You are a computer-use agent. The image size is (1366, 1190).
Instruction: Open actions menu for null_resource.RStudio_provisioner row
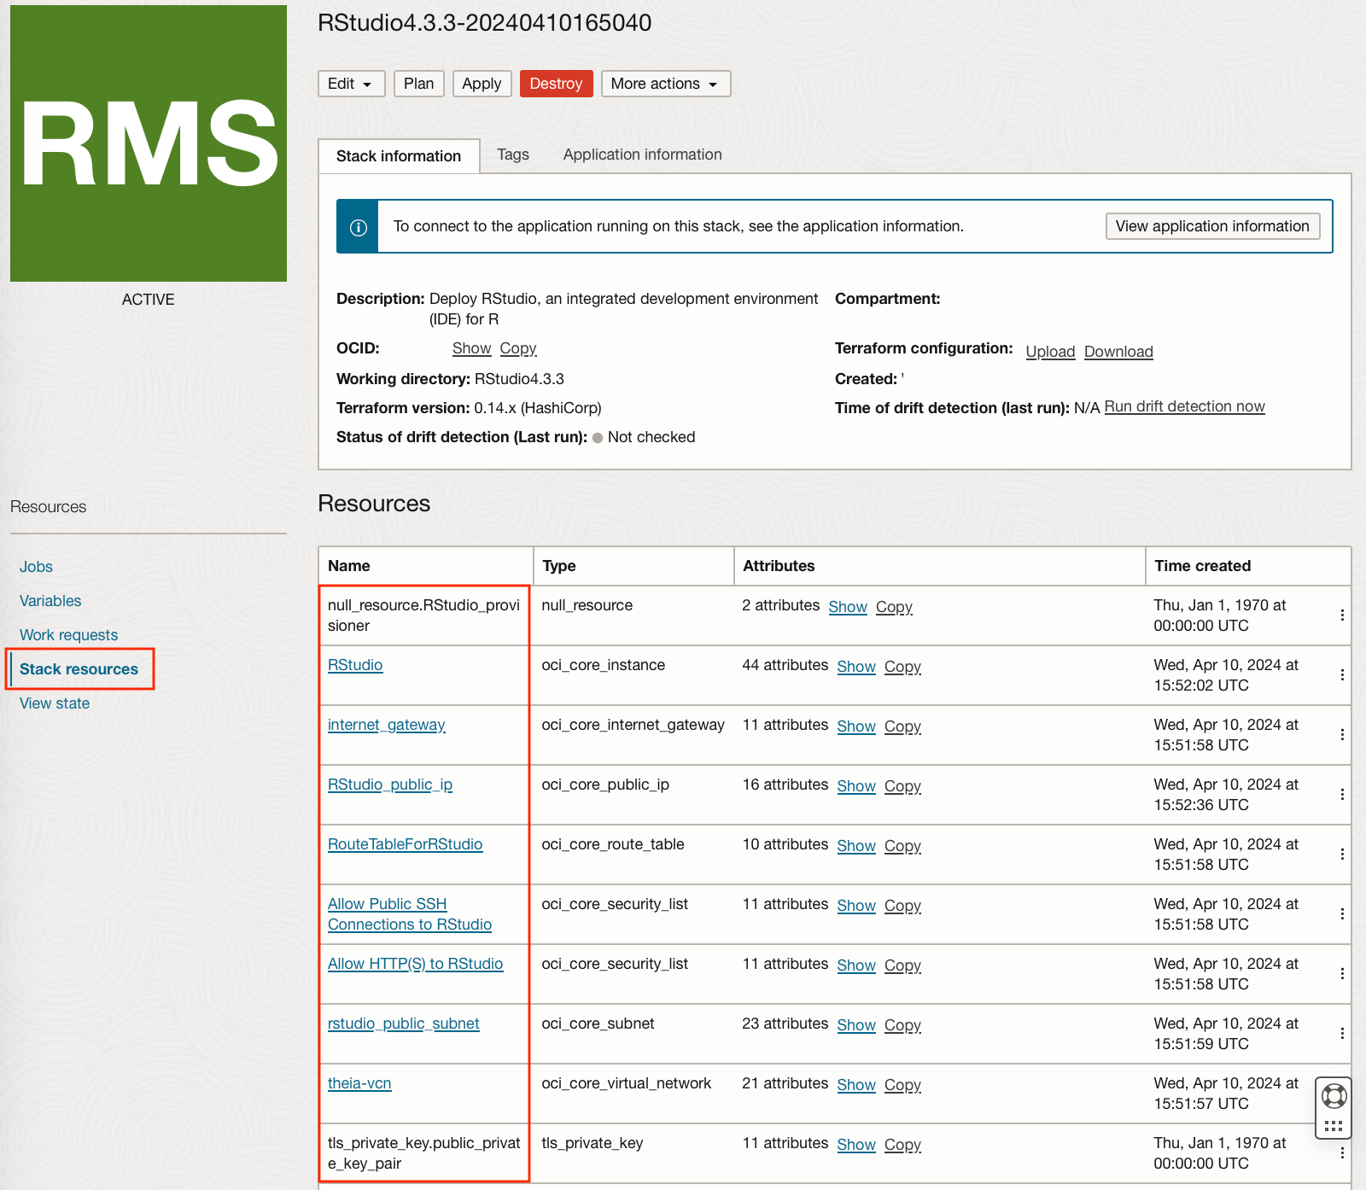1342,615
